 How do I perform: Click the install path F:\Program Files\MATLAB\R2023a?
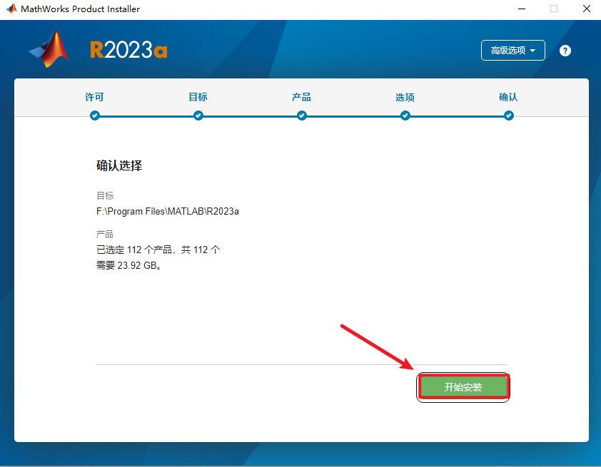(x=168, y=212)
